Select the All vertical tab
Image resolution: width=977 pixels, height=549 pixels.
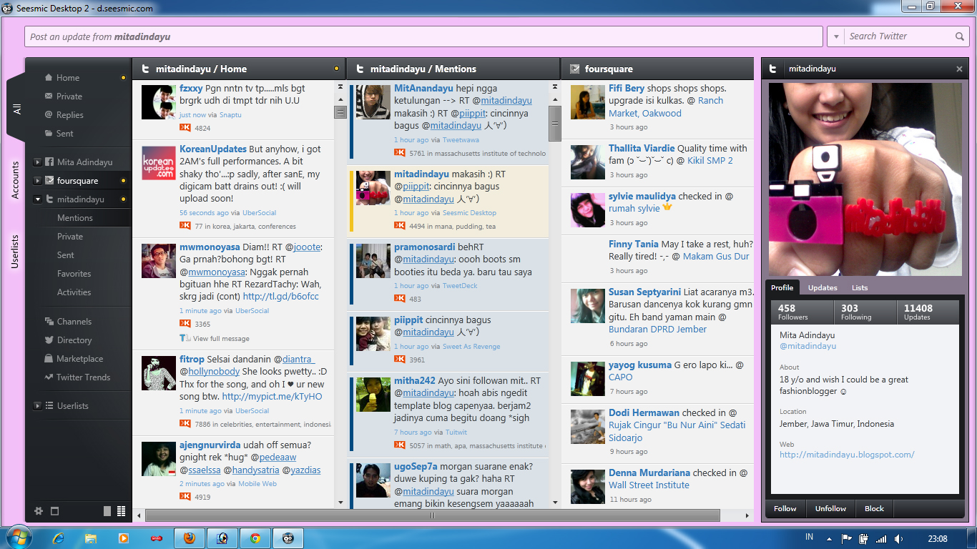pyautogui.click(x=16, y=109)
